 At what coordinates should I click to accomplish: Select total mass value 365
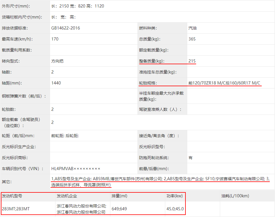pyautogui.click(x=192, y=39)
